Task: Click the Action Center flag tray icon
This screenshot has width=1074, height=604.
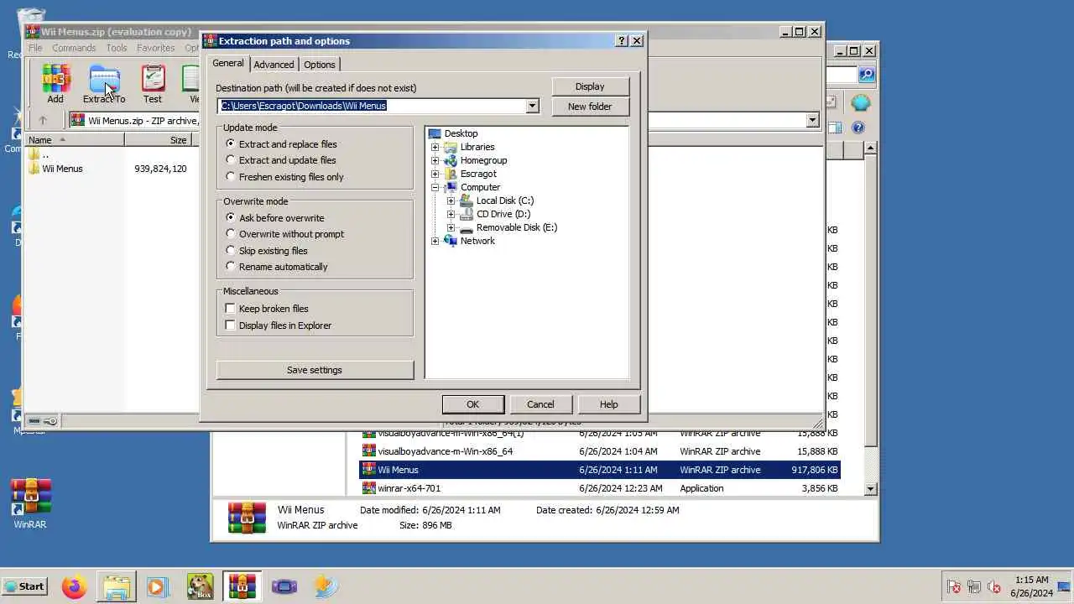Action: (x=954, y=586)
